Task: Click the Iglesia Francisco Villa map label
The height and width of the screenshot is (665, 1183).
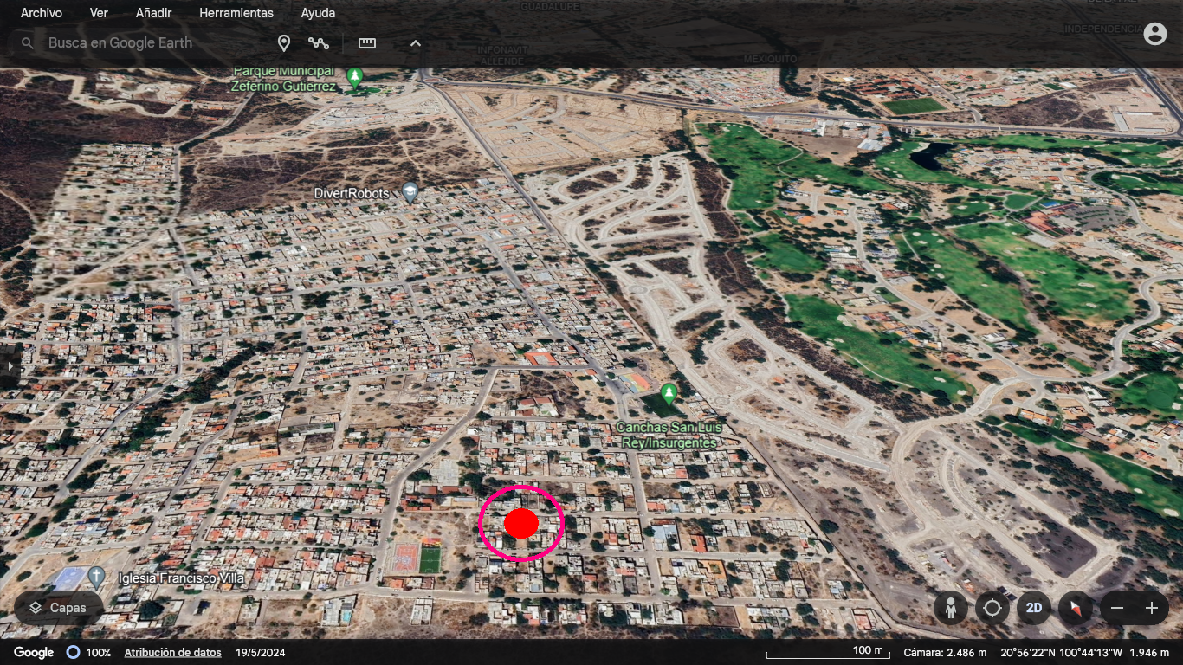Action: pyautogui.click(x=181, y=578)
